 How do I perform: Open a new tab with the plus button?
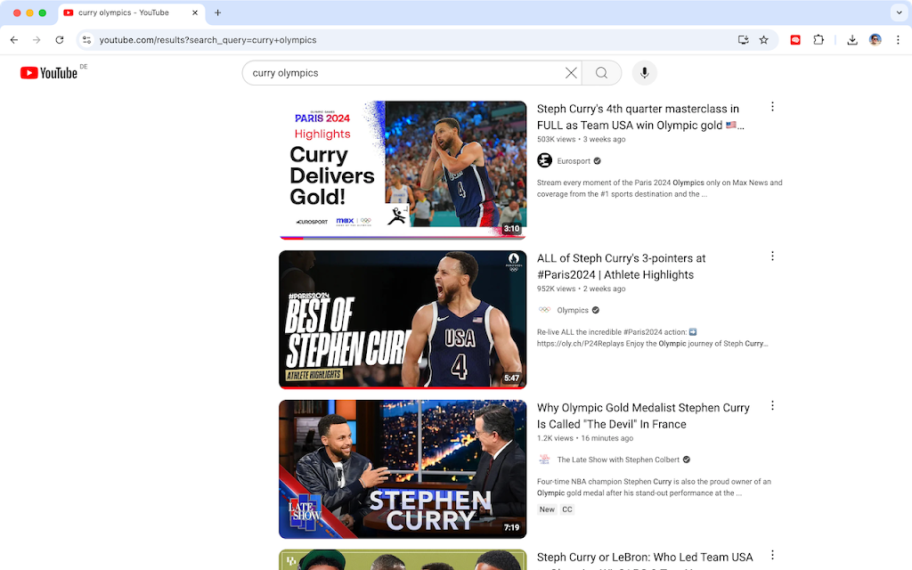tap(217, 12)
